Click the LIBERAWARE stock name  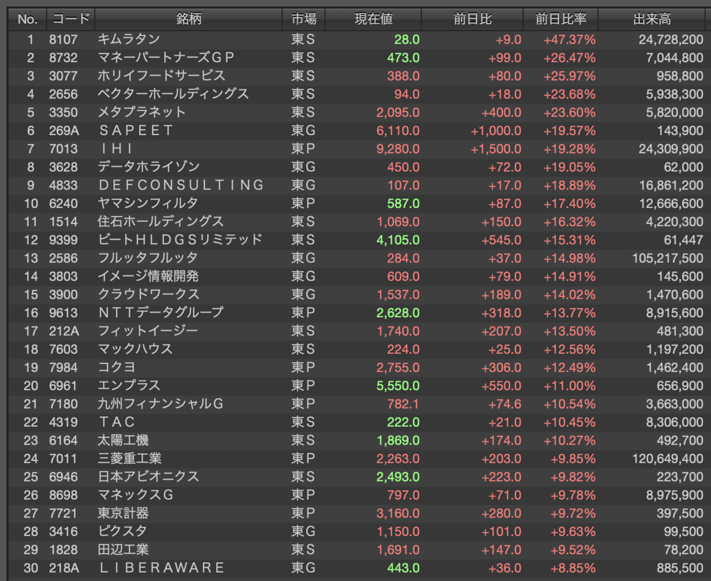[161, 567]
